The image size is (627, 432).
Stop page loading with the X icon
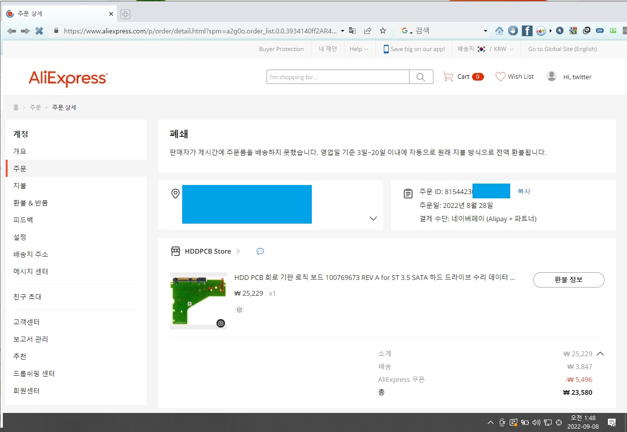[39, 31]
